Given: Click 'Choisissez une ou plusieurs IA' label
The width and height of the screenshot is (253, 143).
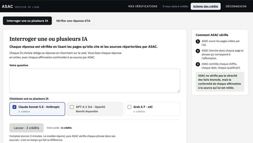Looking at the screenshot, I should 29,99.
